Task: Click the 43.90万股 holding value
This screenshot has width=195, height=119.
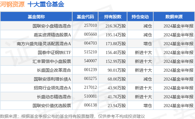Action: click(x=117, y=88)
